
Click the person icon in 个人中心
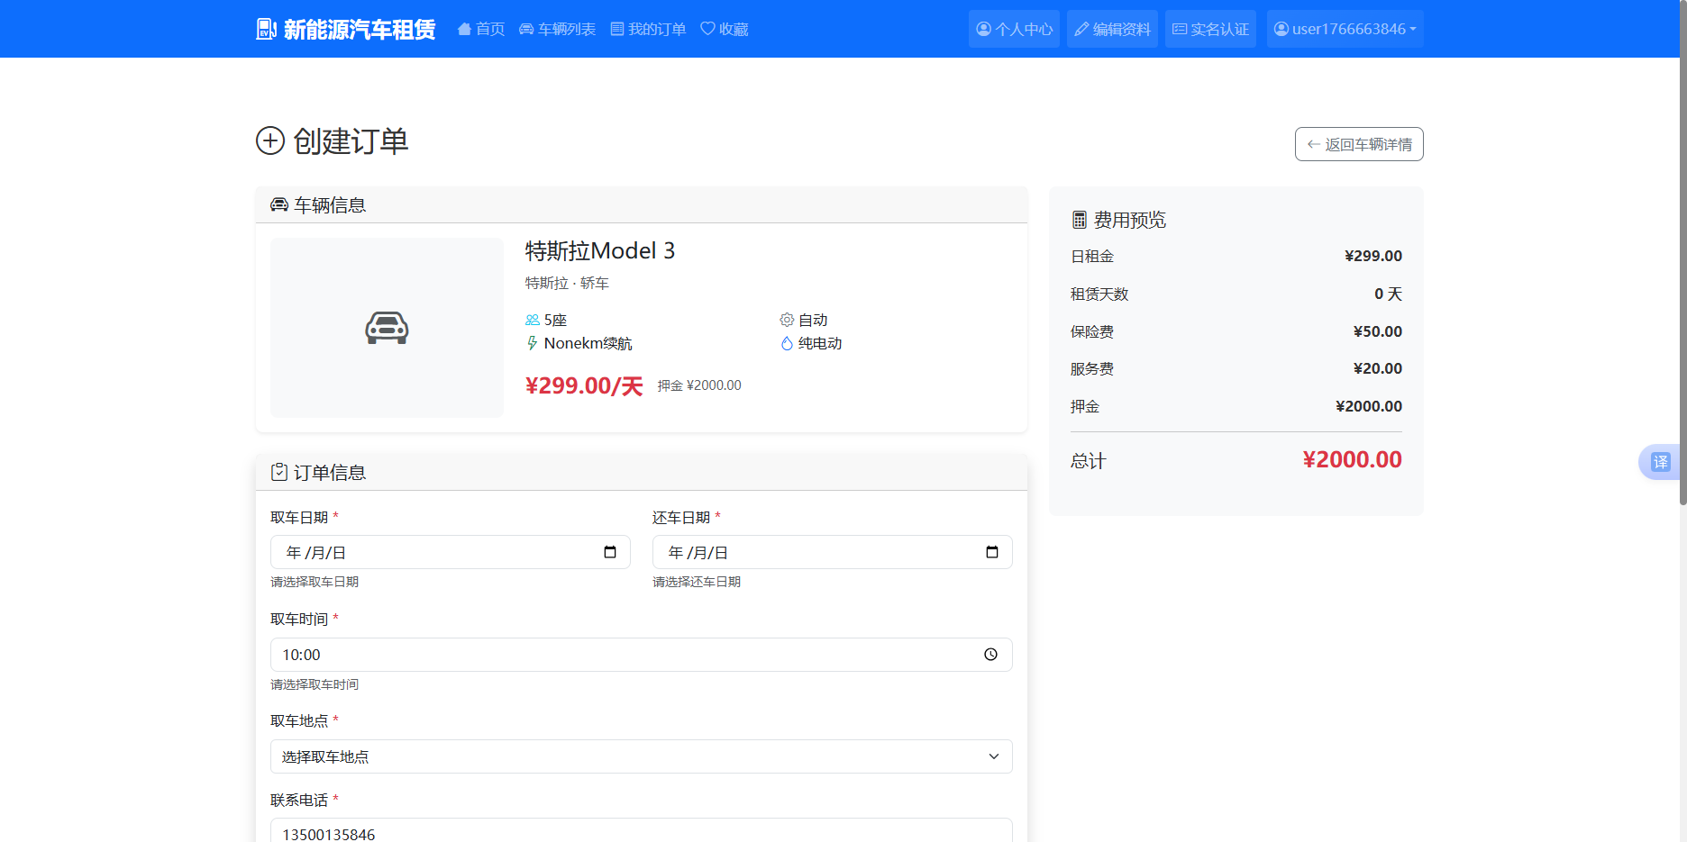pyautogui.click(x=984, y=29)
